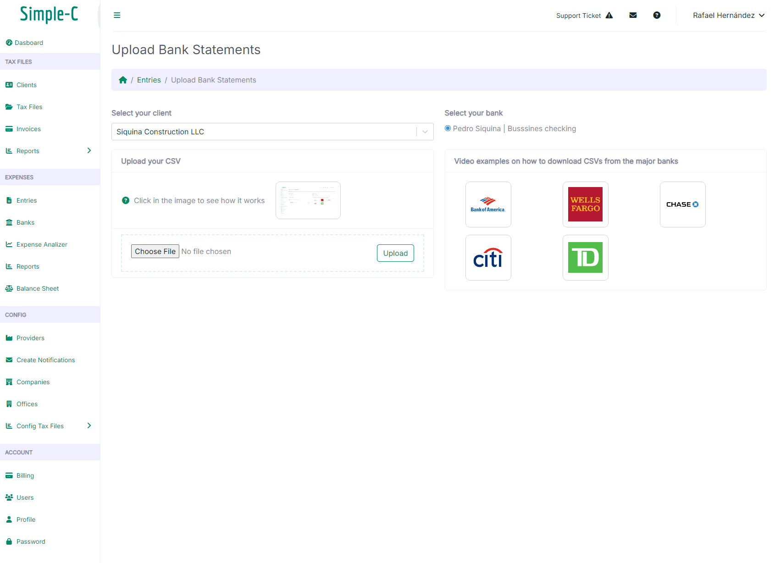Open Balance Sheet from sidebar

pos(38,288)
